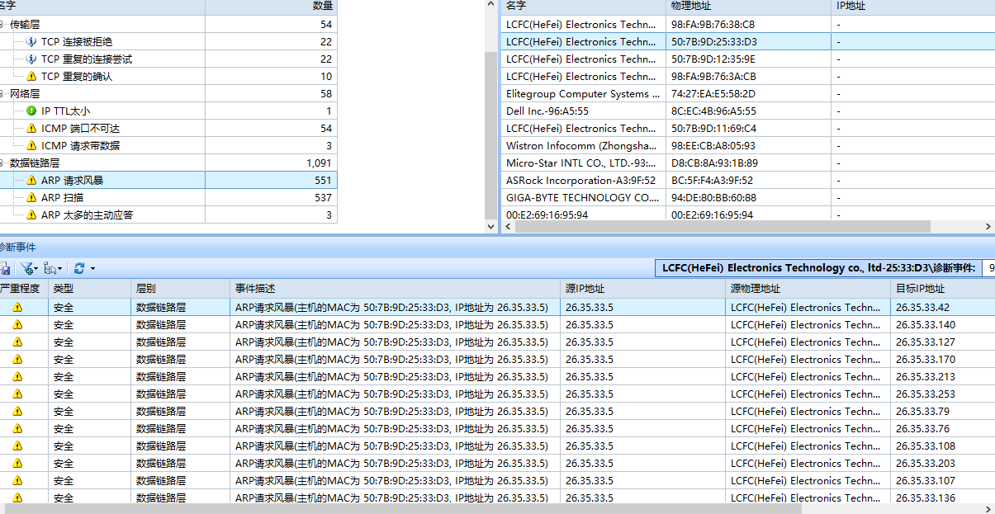The height and width of the screenshot is (514, 995).
Task: Click warning icon of event targeting 26.35.33.140
Action: point(17,324)
